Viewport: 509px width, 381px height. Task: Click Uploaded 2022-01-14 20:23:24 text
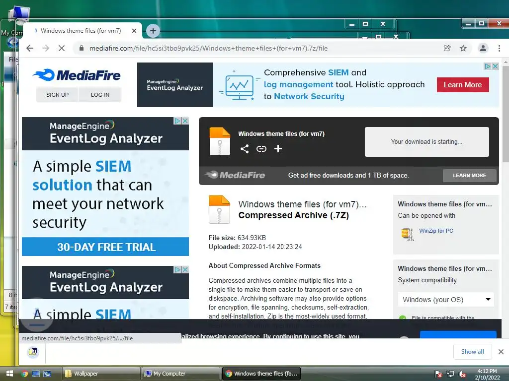coord(255,247)
